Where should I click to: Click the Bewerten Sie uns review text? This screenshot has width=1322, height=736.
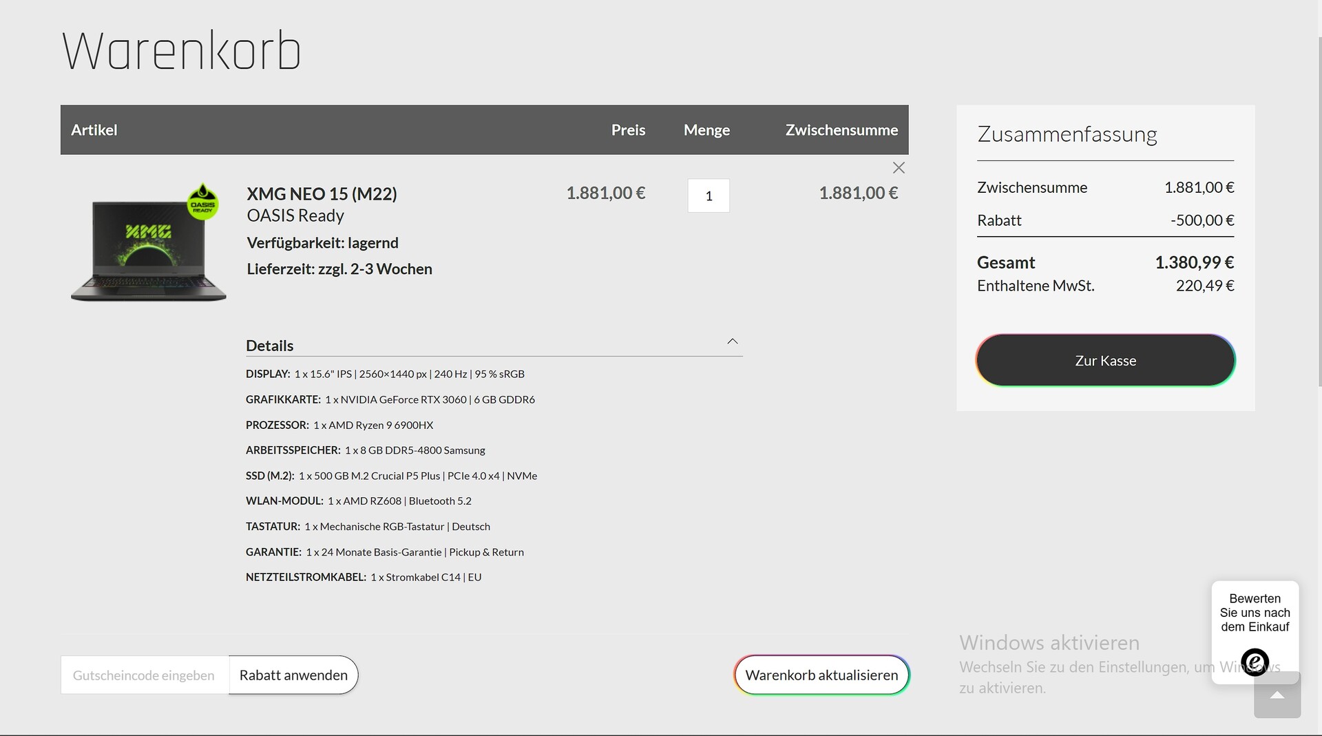[1255, 613]
